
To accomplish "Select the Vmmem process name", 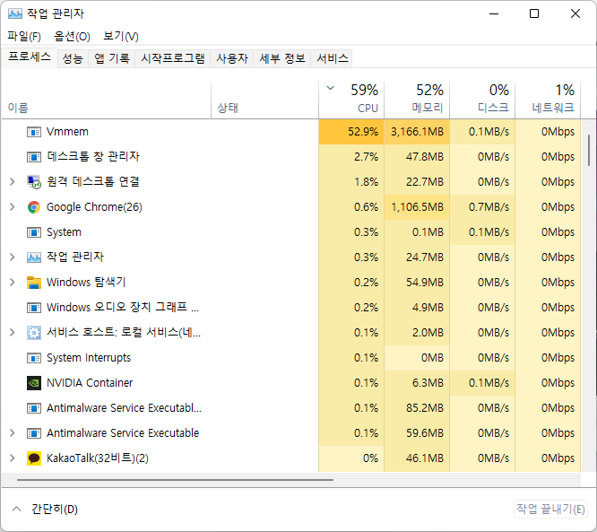I will 67,132.
